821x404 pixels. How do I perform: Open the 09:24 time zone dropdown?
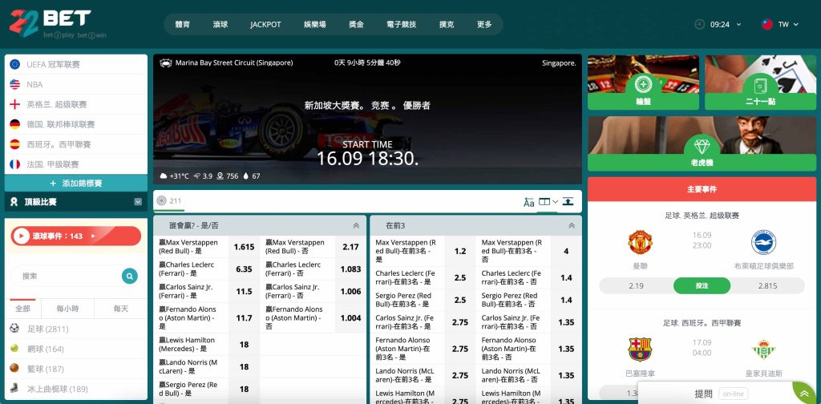pyautogui.click(x=725, y=24)
